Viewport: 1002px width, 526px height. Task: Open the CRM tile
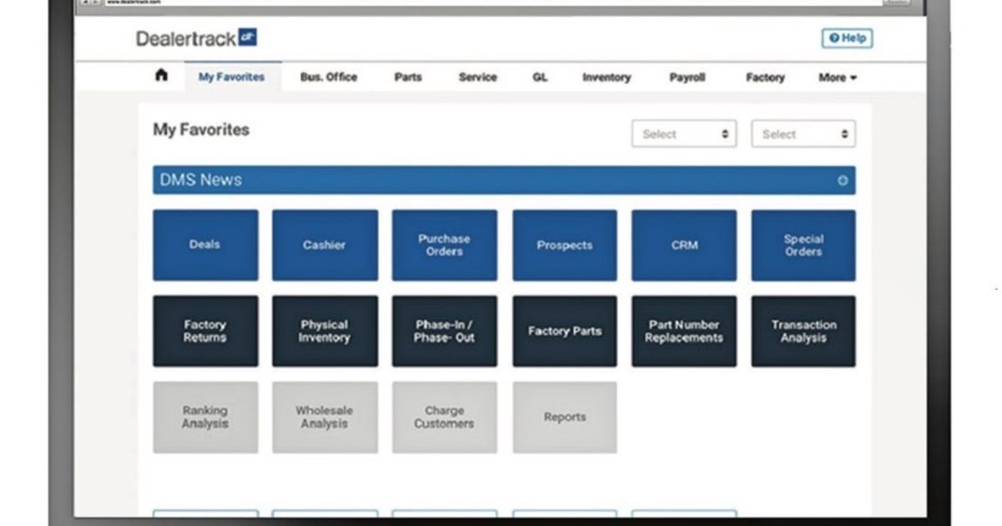click(x=684, y=245)
